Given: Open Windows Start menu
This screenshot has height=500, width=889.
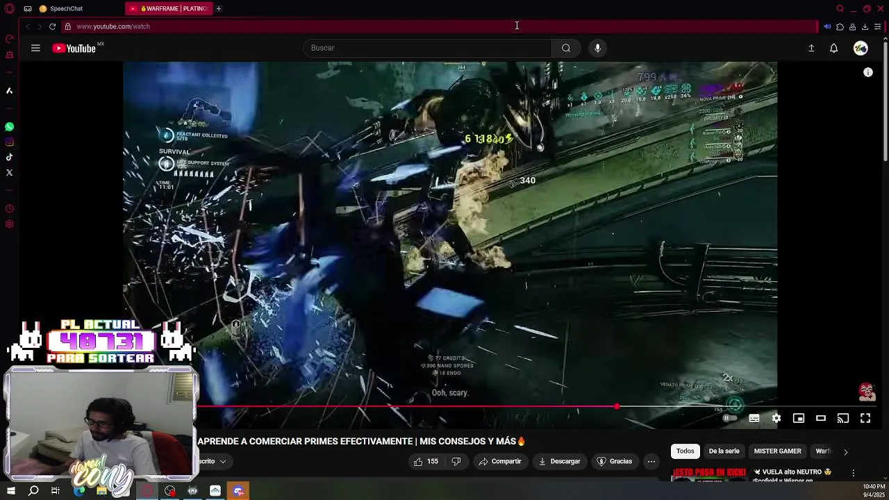Looking at the screenshot, I should pyautogui.click(x=10, y=491).
